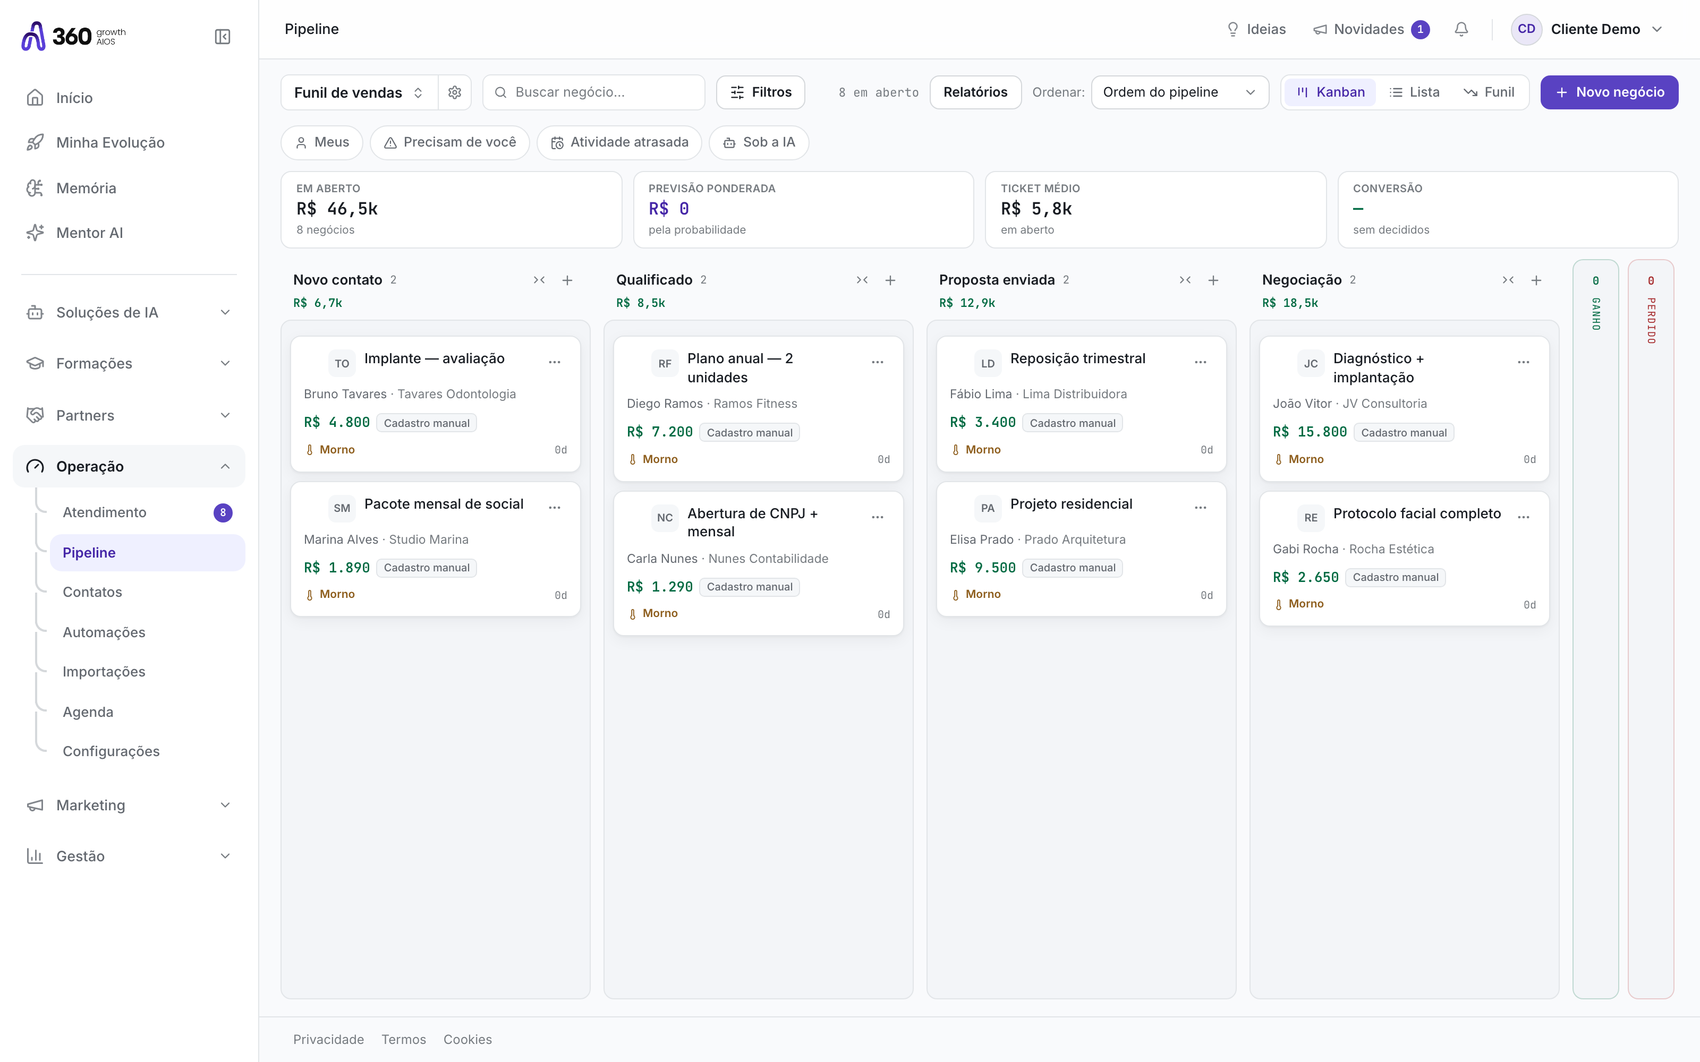Screen dimensions: 1700x1062
Task: Switch to Lista view
Action: point(1414,92)
